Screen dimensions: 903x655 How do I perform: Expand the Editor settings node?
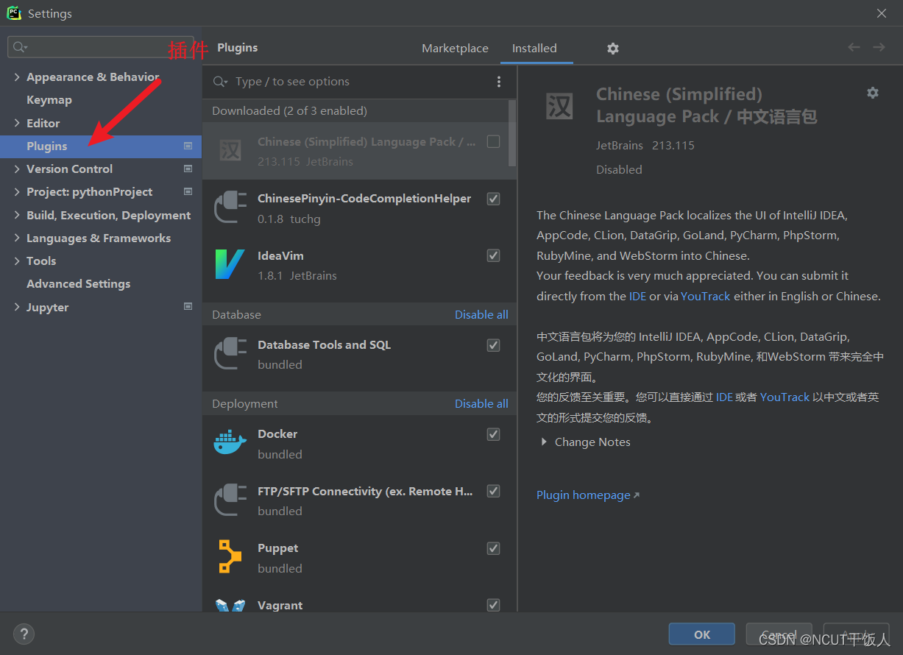[17, 123]
